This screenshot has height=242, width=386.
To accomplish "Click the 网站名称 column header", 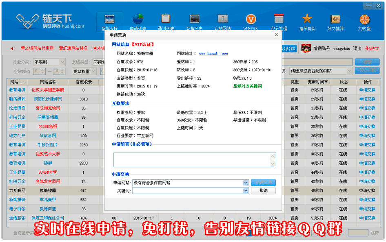I will click(48, 82).
